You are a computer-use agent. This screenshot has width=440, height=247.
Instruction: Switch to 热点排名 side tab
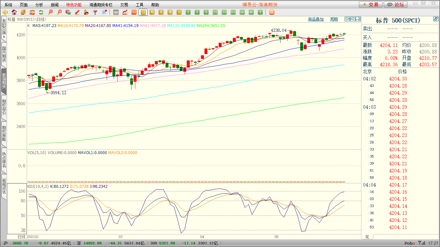[4, 160]
